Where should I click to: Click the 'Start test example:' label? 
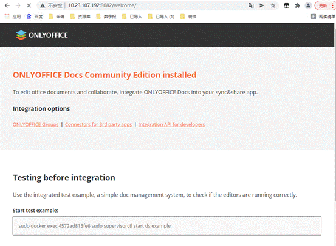tap(36, 211)
